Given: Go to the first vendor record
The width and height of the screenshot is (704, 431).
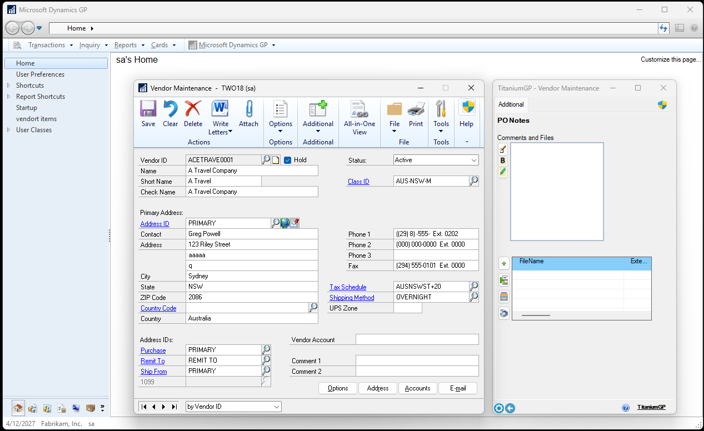Looking at the screenshot, I should (x=144, y=407).
